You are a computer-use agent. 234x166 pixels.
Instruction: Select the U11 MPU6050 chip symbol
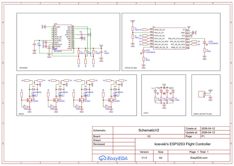(x=63, y=38)
